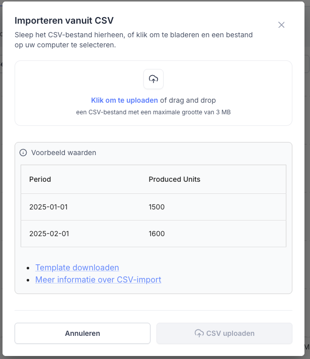Click the 'of drag and drop' text
The height and width of the screenshot is (359, 310).
[x=188, y=100]
